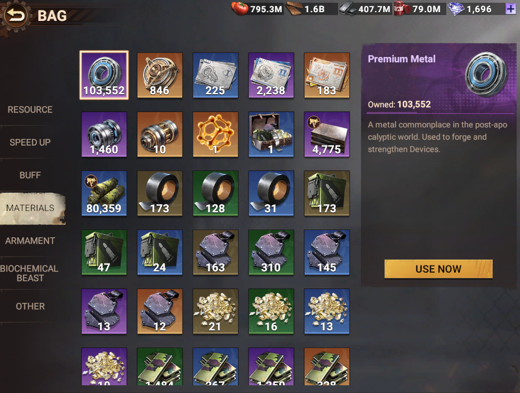Add diamonds with the purple plus icon
The image size is (520, 393).
(x=510, y=9)
